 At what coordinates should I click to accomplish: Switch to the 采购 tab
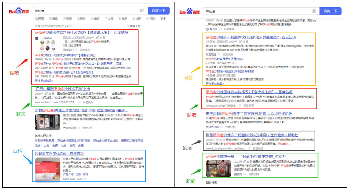[151, 19]
